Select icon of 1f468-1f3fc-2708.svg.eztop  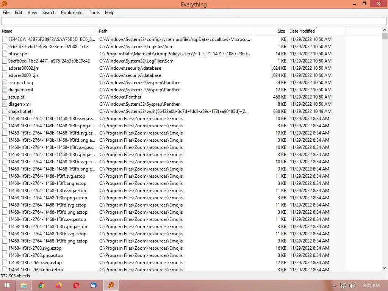[5, 248]
